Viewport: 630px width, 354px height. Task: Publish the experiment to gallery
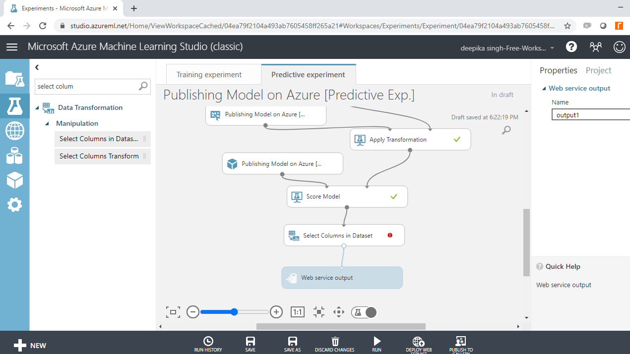tap(461, 345)
